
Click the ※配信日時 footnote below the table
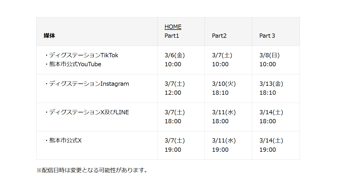(92, 170)
